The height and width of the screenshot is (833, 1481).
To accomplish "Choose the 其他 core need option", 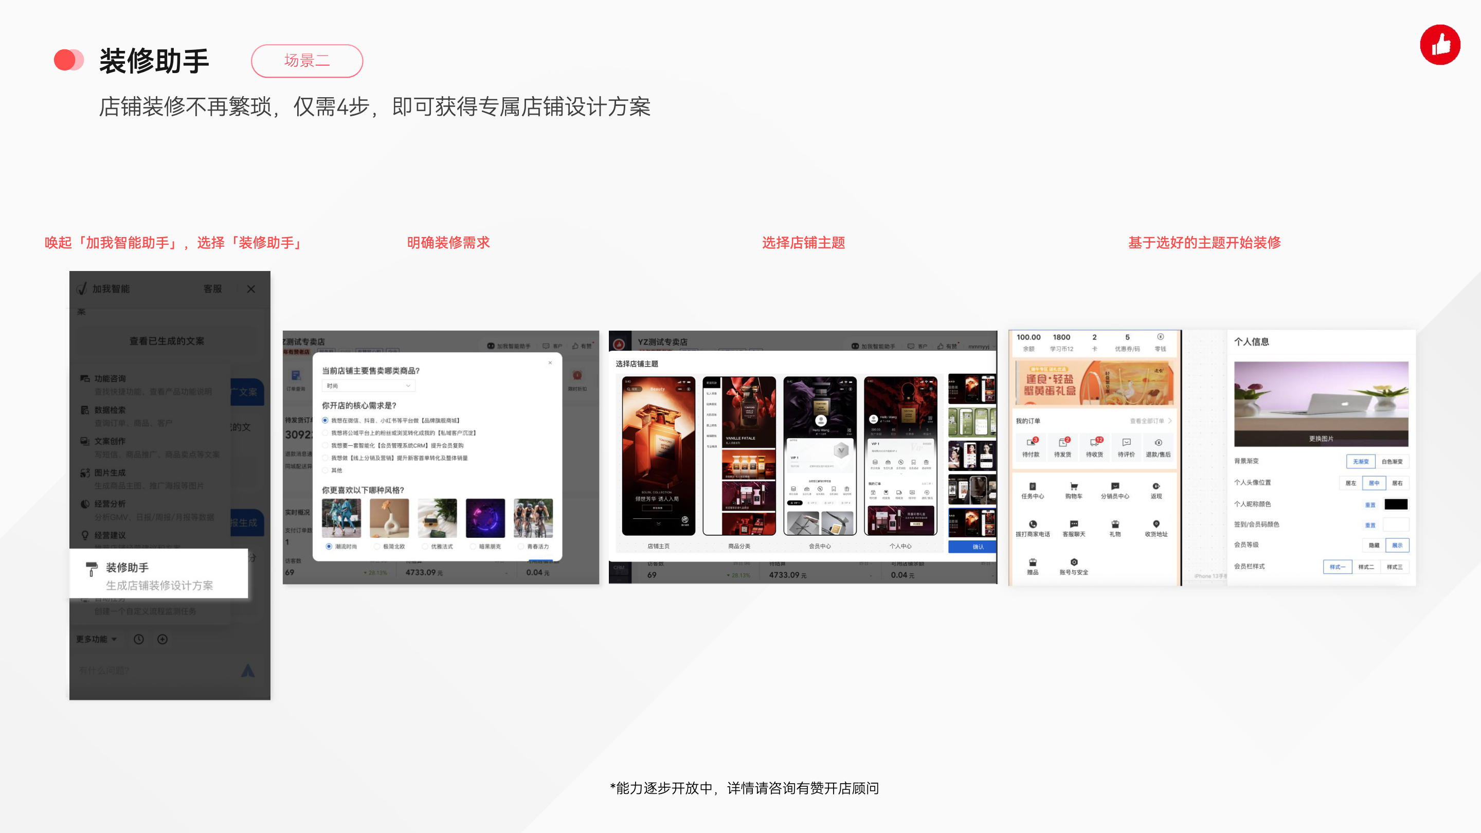I will (x=326, y=470).
